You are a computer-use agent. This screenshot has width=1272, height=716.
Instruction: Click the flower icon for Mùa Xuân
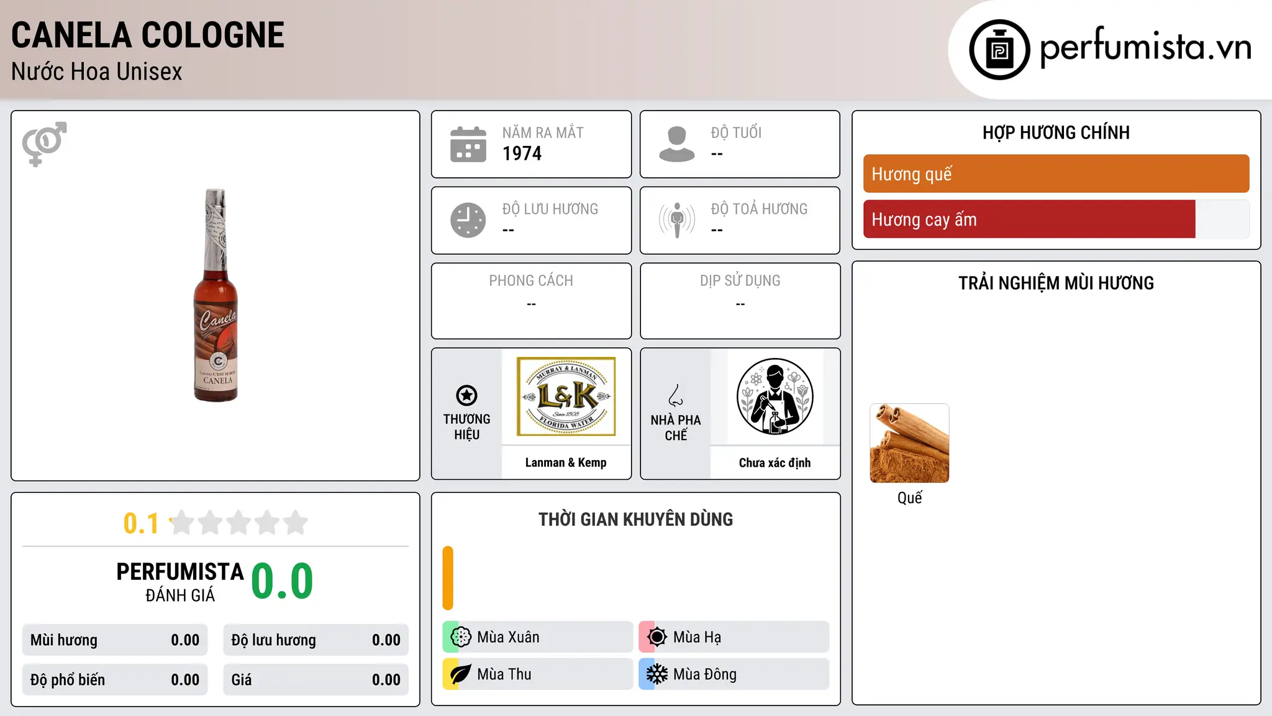[x=461, y=637]
